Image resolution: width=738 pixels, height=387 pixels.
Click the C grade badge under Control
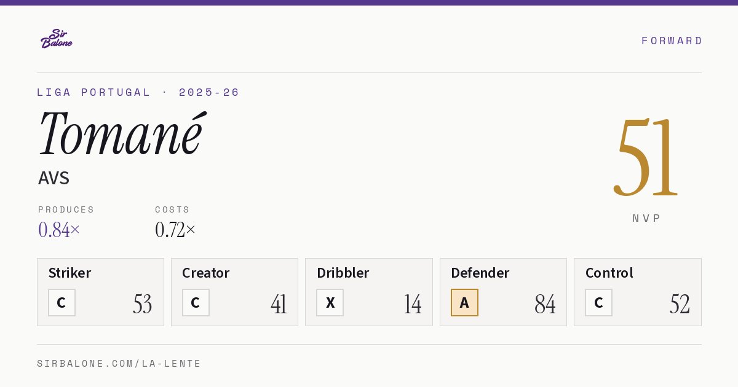click(598, 302)
